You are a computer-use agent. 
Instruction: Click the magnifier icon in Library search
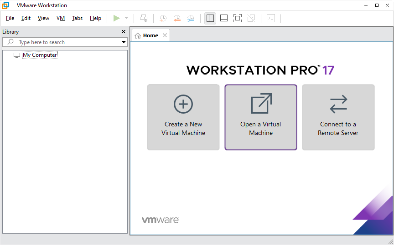[10, 42]
